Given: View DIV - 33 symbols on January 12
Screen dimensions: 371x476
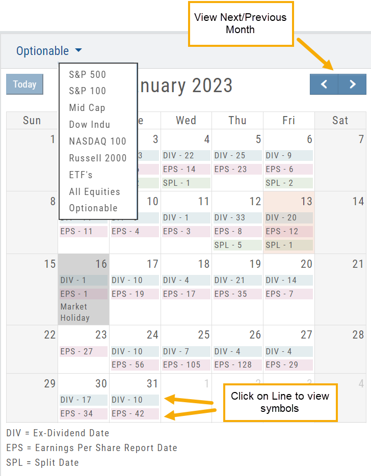Looking at the screenshot, I should [237, 217].
